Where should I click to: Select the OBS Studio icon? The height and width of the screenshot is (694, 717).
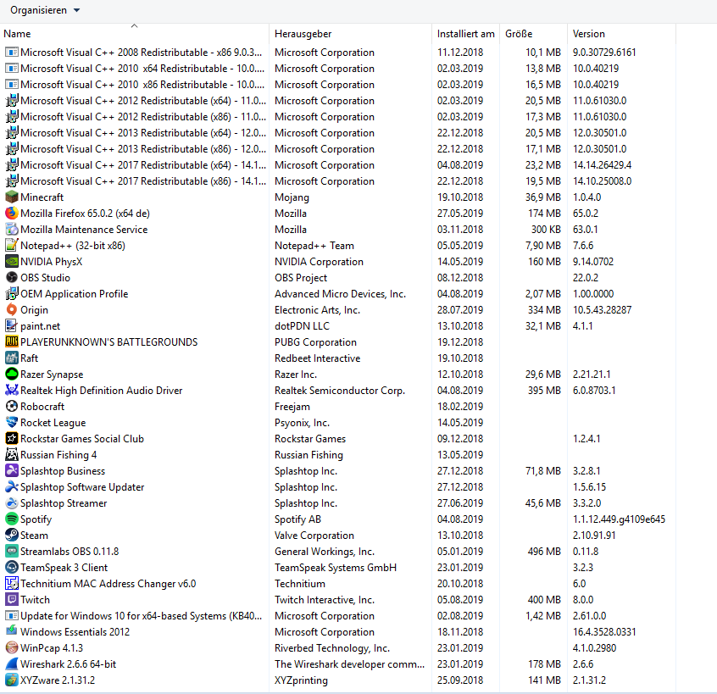pos(11,277)
